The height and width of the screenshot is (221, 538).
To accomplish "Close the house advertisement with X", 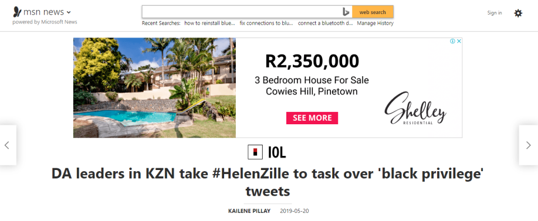I will coord(459,41).
